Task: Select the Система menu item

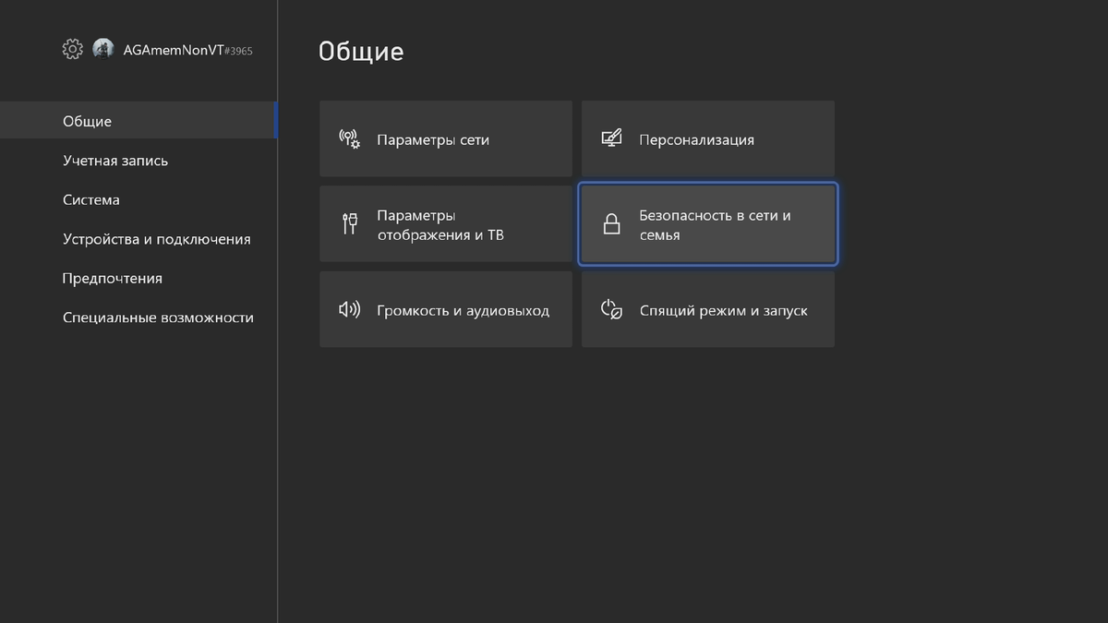Action: tap(90, 199)
